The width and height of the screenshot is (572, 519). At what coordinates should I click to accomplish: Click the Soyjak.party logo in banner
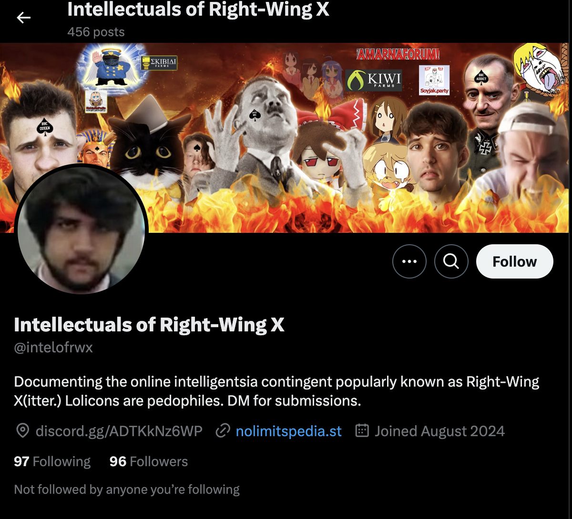(434, 80)
